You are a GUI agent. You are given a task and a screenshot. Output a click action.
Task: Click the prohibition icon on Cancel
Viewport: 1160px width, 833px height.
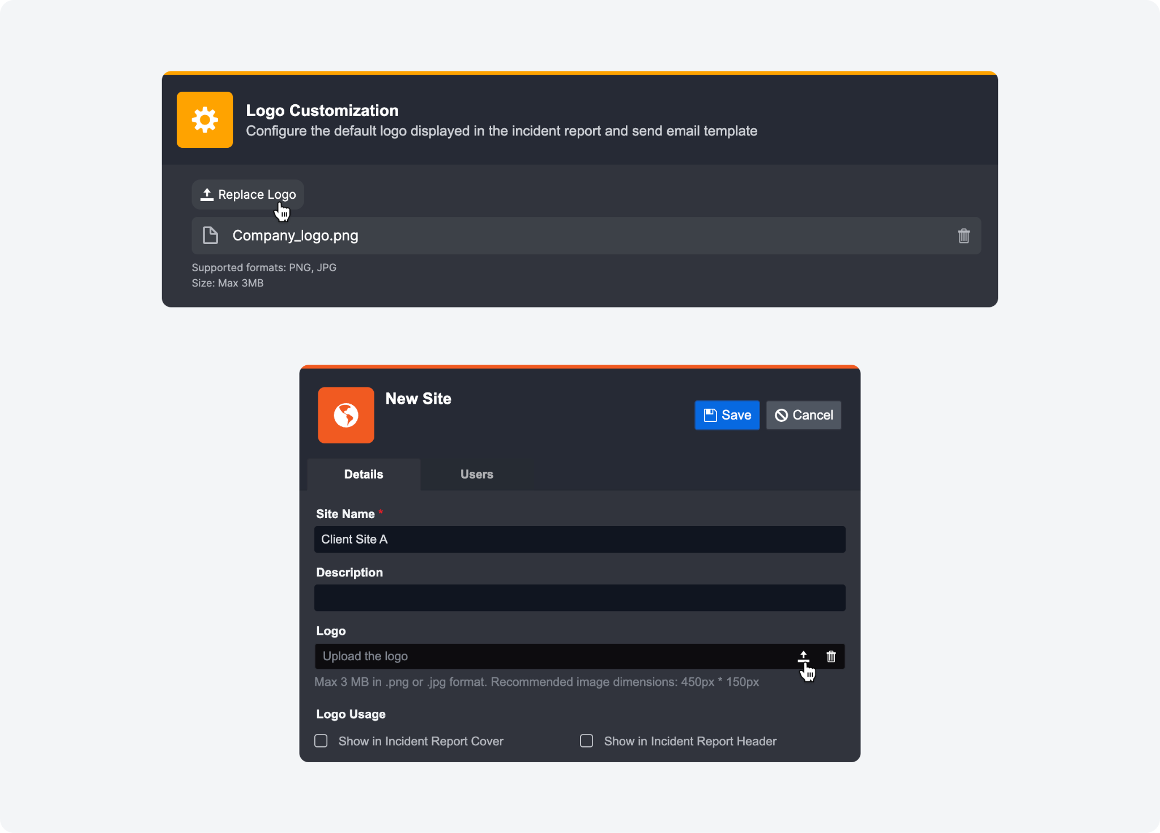(782, 415)
